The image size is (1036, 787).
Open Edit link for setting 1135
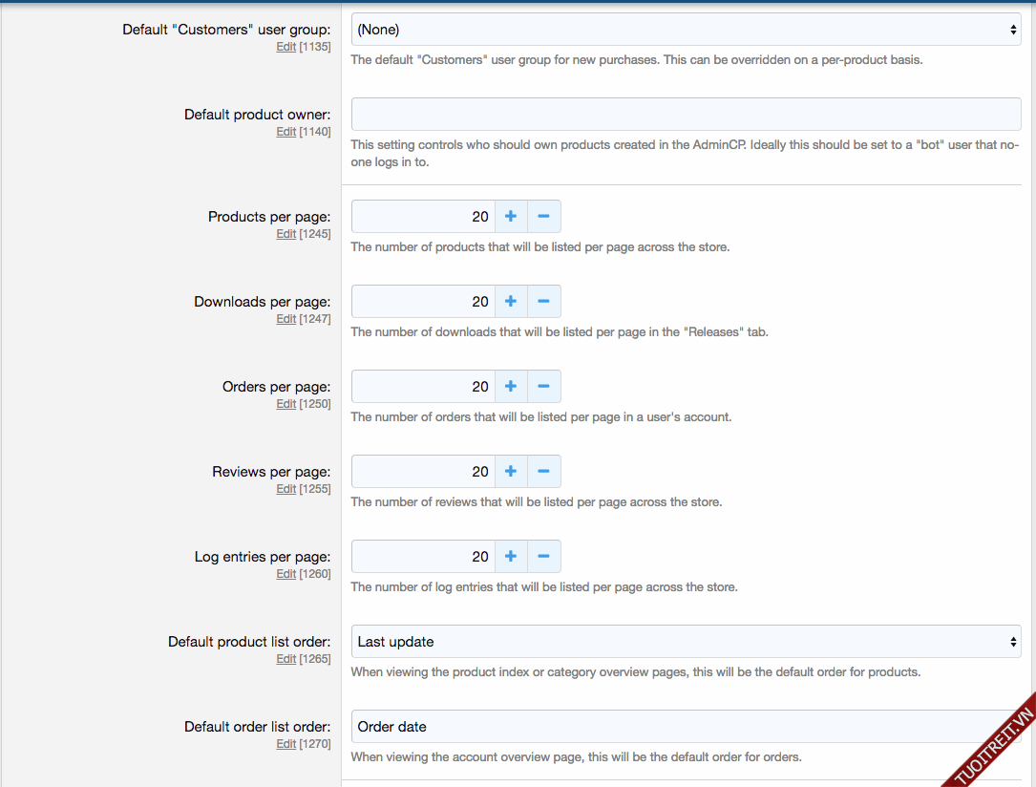285,47
